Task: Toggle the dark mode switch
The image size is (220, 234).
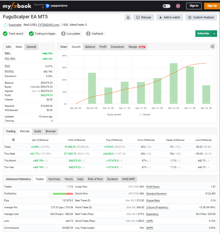Action: click(x=166, y=6)
